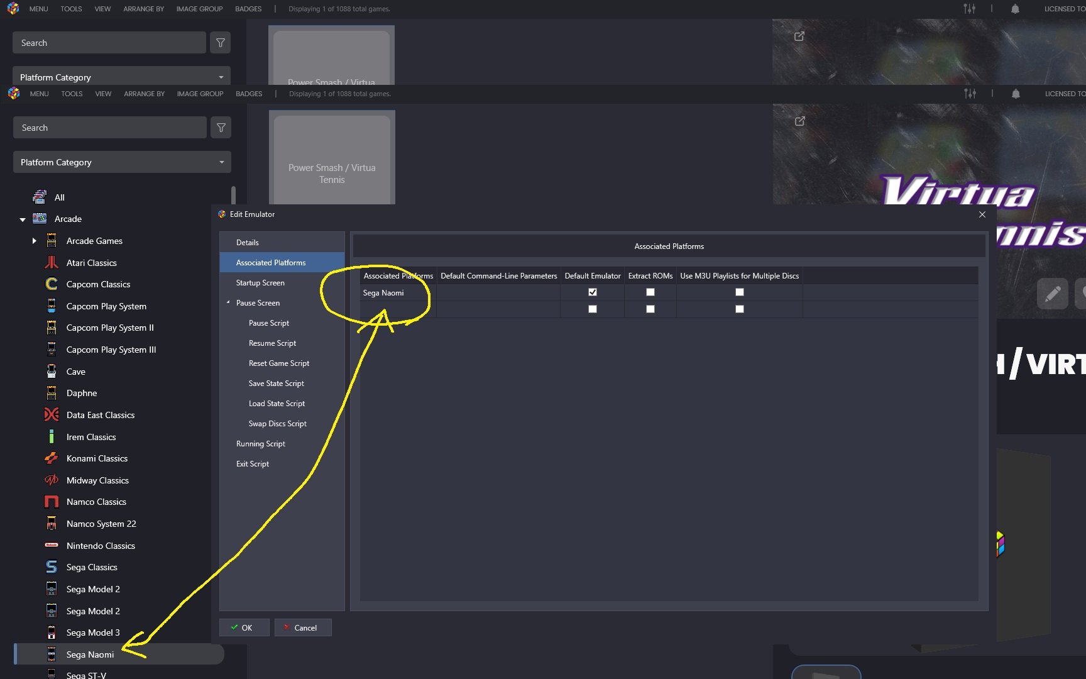Screen dimensions: 1086x679
Task: Click the LaunchBox logo icon in lower menu bar
Action: coord(14,94)
